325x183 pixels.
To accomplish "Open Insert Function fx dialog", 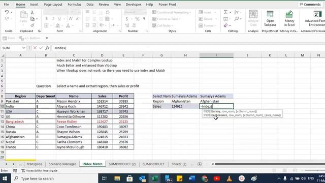I will (x=47, y=48).
